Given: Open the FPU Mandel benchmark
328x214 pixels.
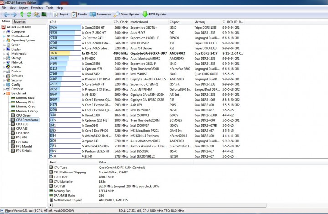Looking at the screenshot, I should click(24, 146).
